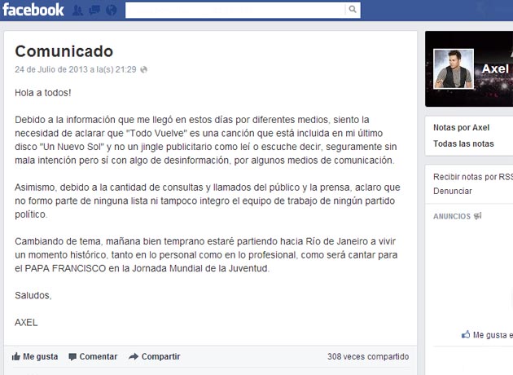Viewport: 513px width, 375px height.
Task: Click the thumbs-up icon next to Me gusta
Action: (15, 356)
